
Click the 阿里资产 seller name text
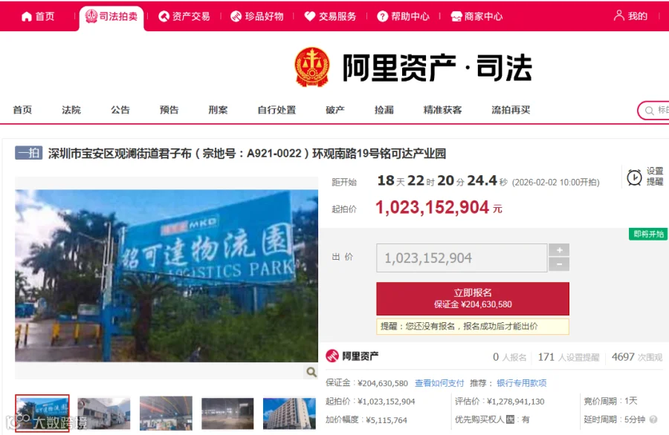point(360,356)
